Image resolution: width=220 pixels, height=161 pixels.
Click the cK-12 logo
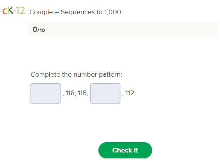(x=14, y=10)
